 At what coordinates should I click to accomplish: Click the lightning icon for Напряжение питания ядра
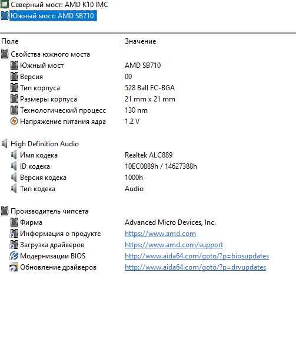(x=14, y=122)
